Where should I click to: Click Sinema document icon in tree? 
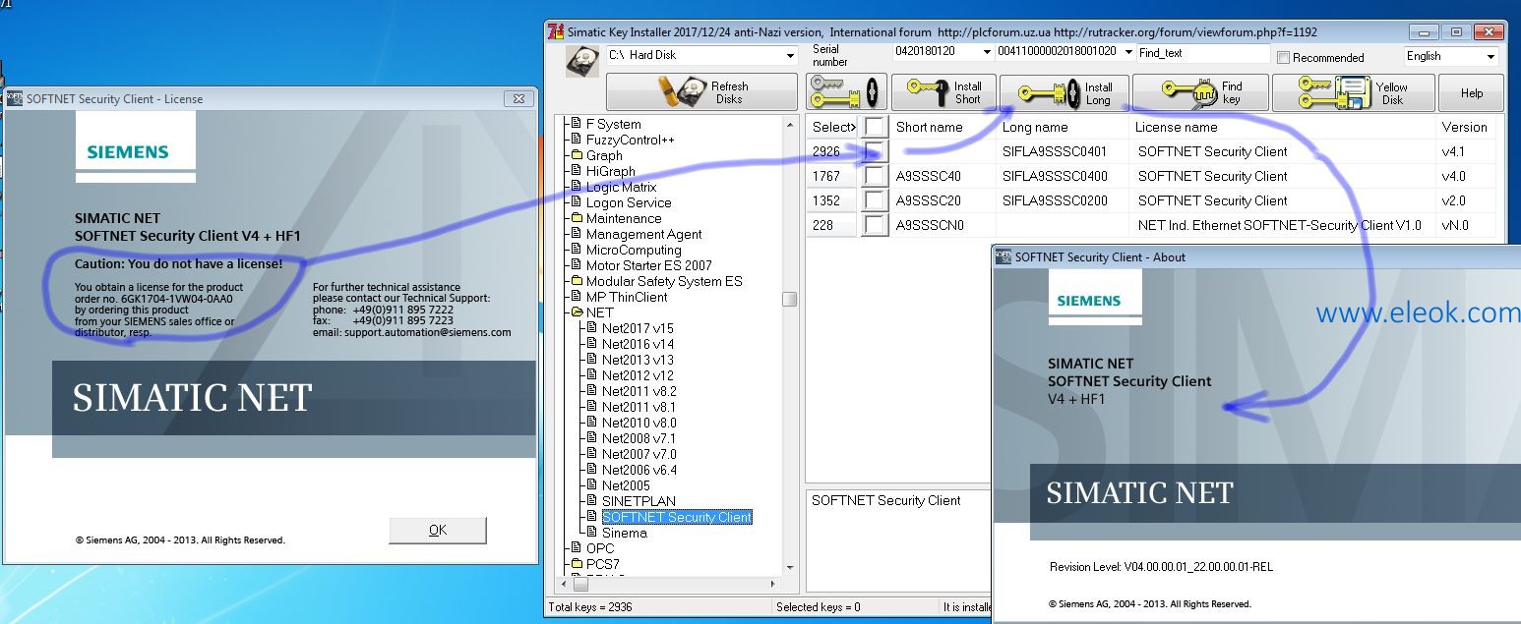point(592,533)
